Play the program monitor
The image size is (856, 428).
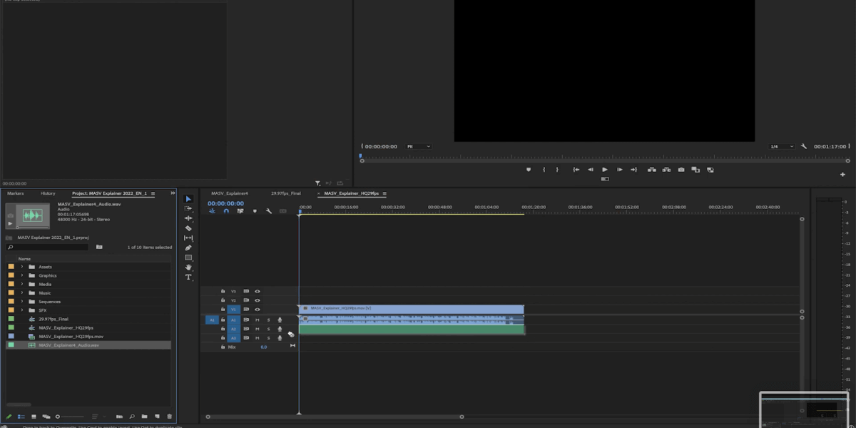(605, 170)
